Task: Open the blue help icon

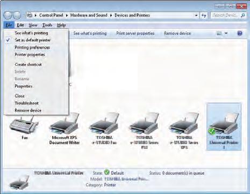Action: click(x=240, y=33)
